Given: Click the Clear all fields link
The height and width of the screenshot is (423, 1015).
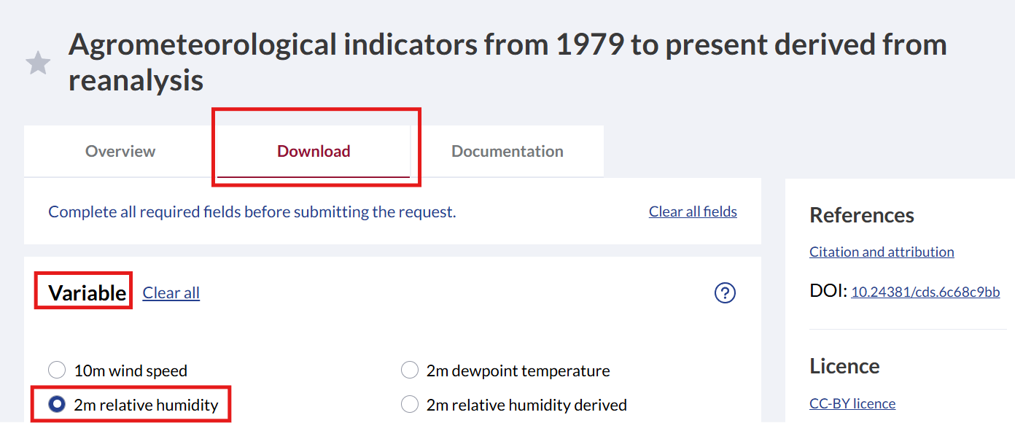Looking at the screenshot, I should click(693, 212).
